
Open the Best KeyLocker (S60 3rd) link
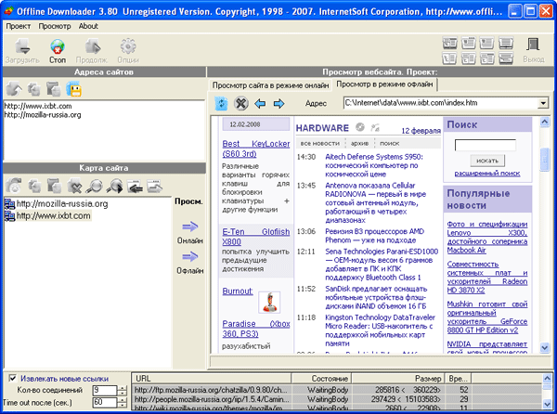pyautogui.click(x=256, y=149)
